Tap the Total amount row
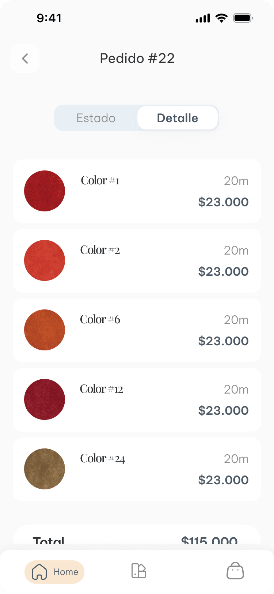 click(x=137, y=539)
